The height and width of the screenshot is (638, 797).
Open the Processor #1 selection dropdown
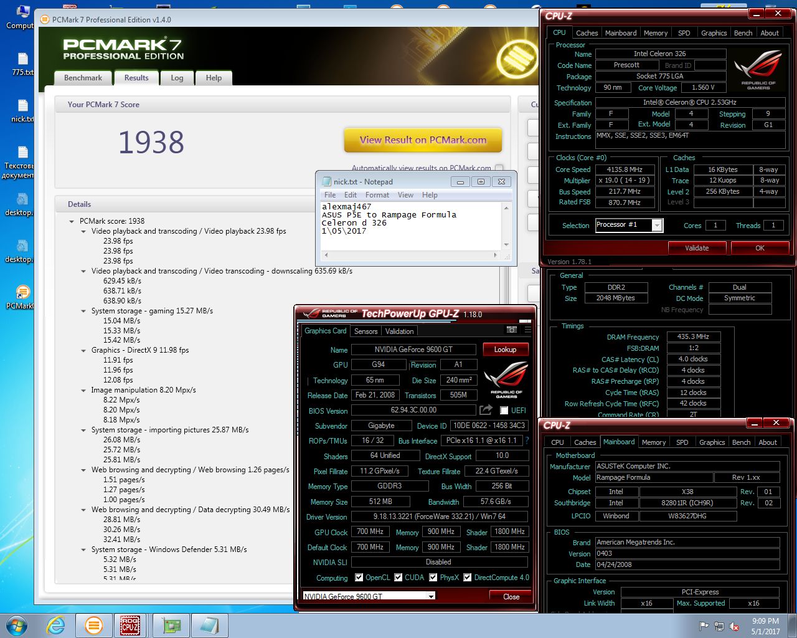(x=657, y=225)
